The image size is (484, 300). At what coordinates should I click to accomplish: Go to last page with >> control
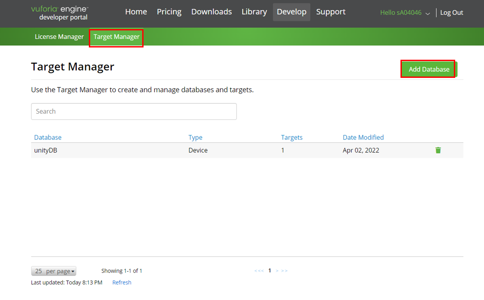point(284,271)
